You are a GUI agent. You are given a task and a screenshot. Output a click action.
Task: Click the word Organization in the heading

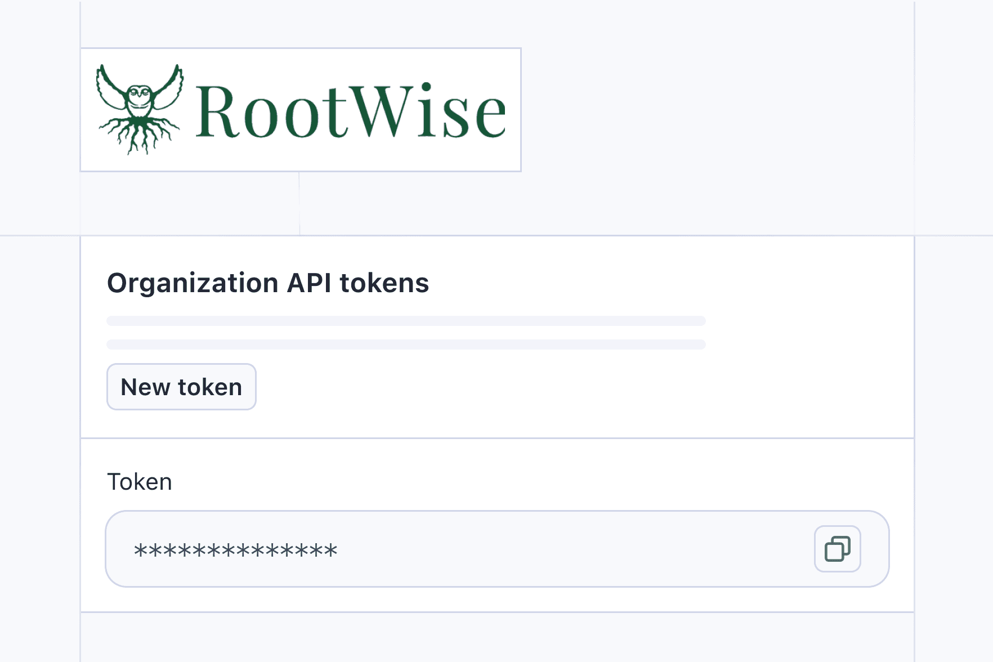click(193, 283)
